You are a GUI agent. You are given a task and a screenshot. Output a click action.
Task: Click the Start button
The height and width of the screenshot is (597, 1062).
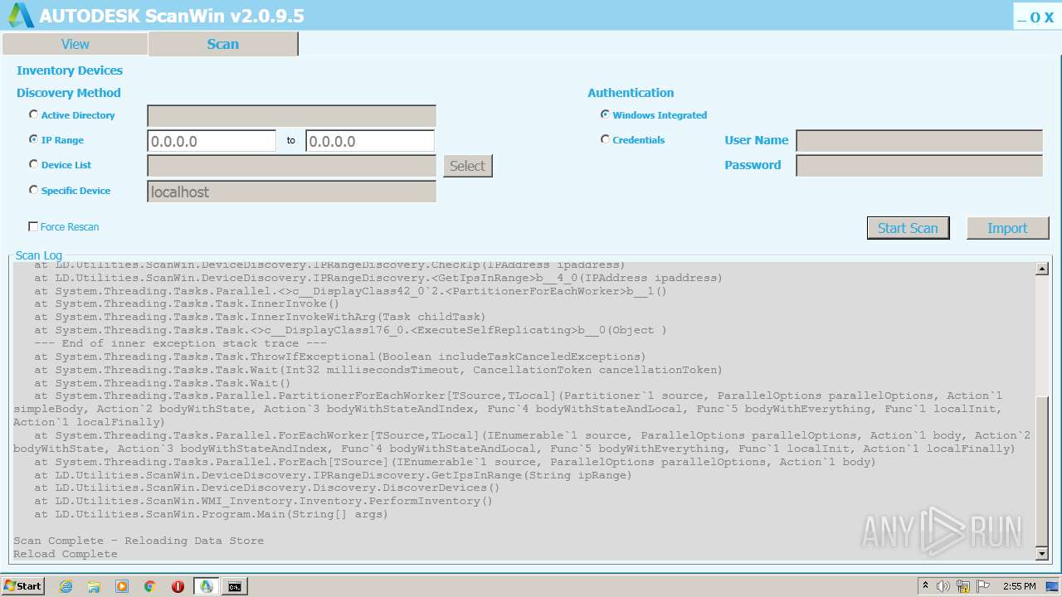pos(23,586)
